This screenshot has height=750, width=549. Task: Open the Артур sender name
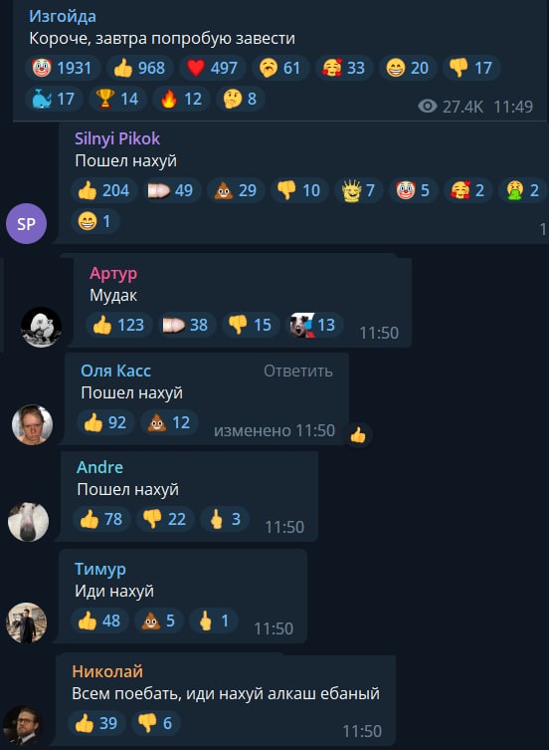click(113, 273)
